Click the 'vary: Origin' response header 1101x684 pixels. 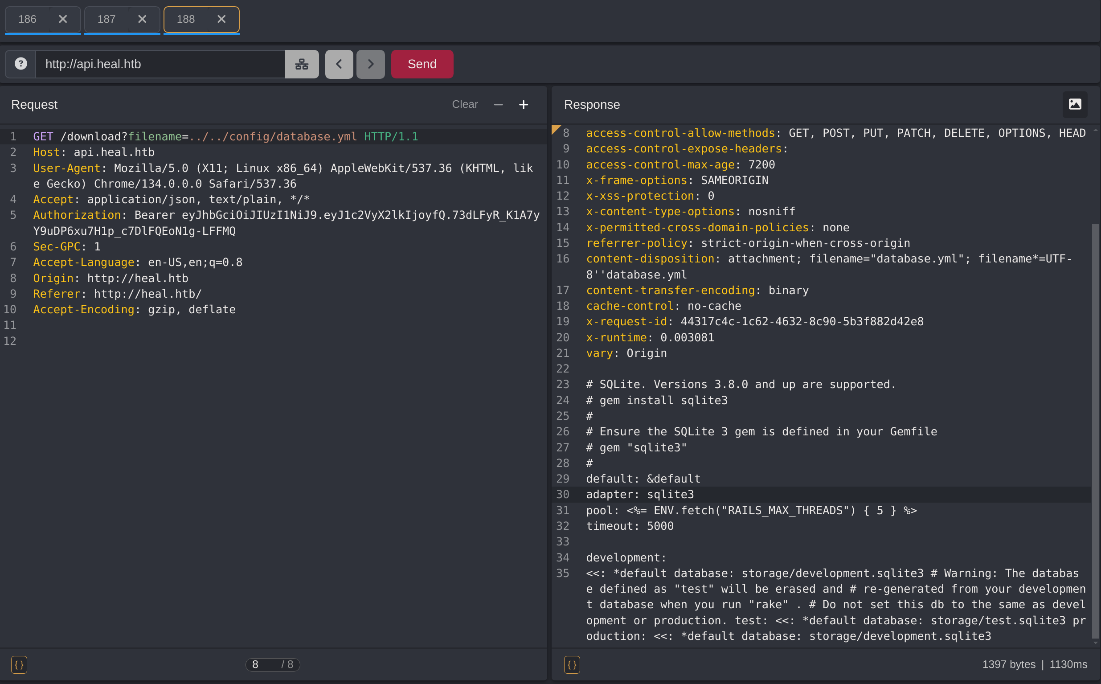point(626,353)
